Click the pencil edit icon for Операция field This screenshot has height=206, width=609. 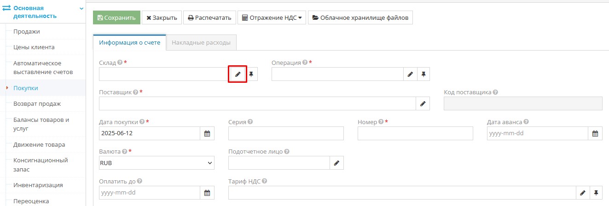(x=410, y=74)
